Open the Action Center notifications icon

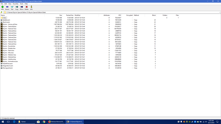[x=217, y=122]
